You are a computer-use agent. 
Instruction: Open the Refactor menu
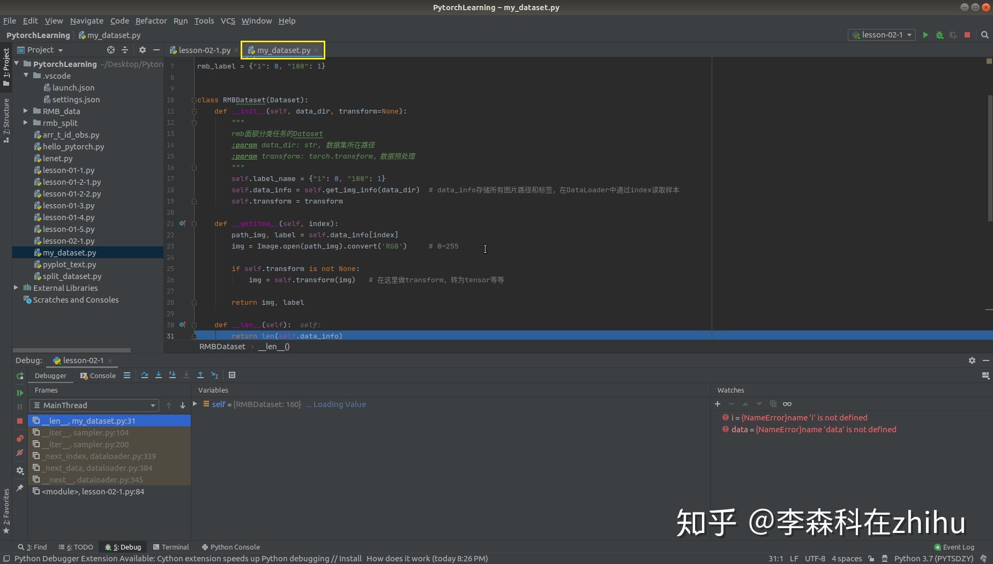click(151, 21)
